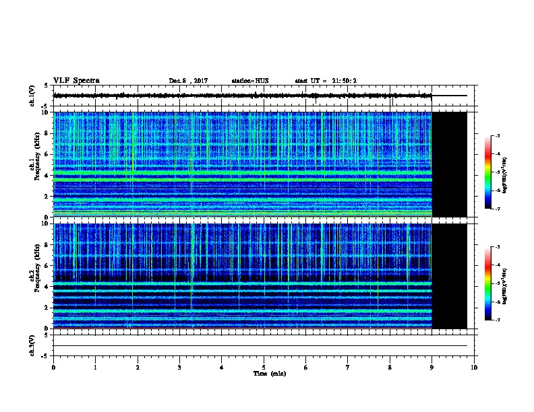Screen dimensions: 534x412
Task: Click the 'ch.1(V)' axis label
Action: point(32,96)
